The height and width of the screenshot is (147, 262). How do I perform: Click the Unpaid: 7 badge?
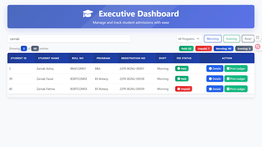pos(203,49)
